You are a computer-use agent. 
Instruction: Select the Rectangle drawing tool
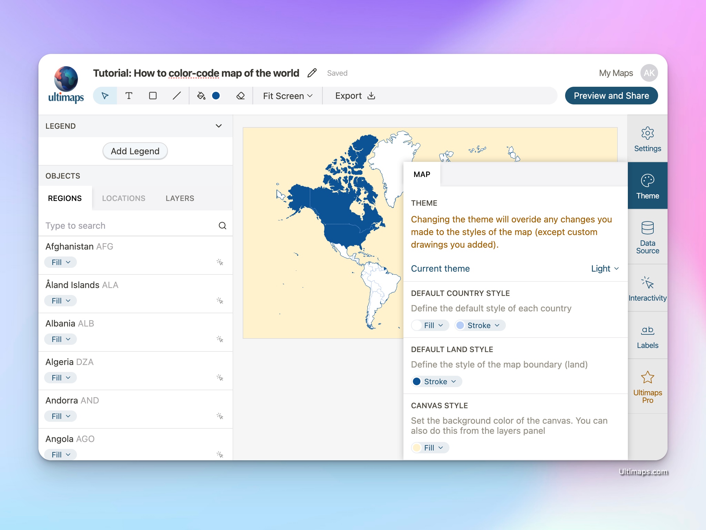(x=153, y=96)
